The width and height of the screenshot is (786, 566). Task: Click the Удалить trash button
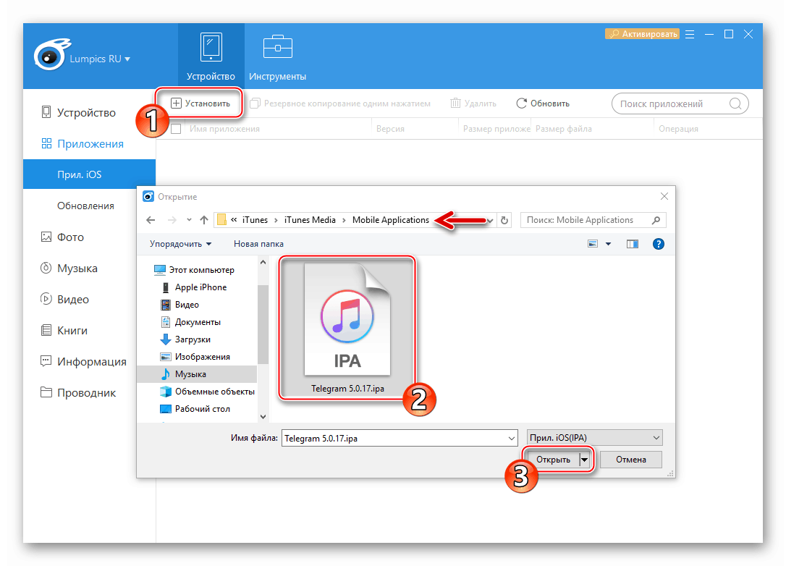pyautogui.click(x=473, y=104)
